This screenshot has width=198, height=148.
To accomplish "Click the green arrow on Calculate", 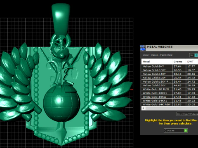I will pos(186,130).
